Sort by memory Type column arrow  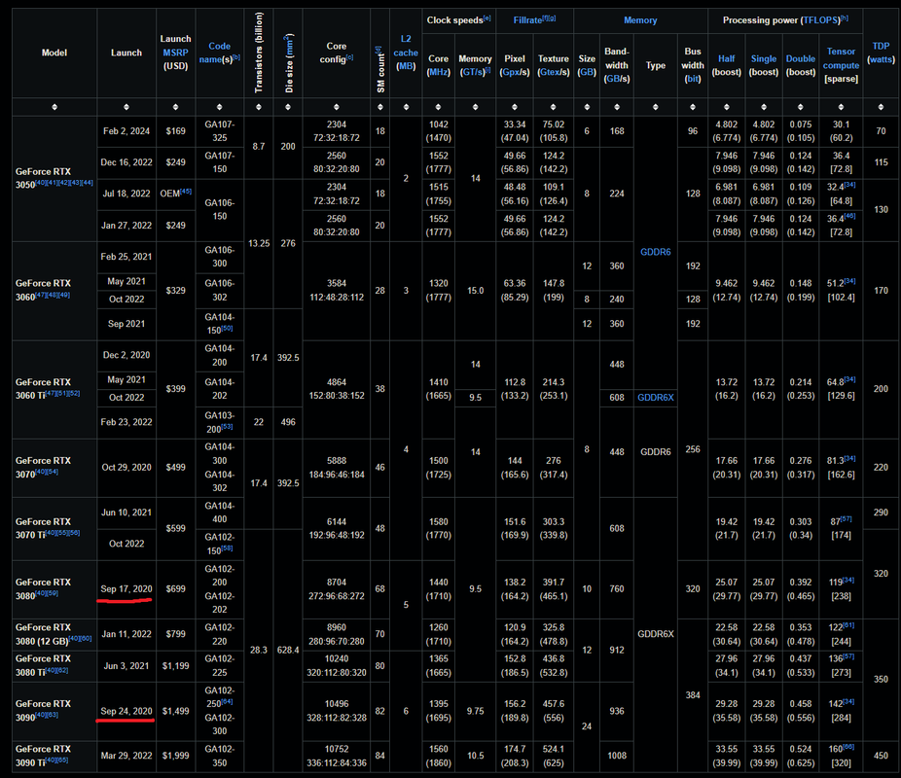656,107
